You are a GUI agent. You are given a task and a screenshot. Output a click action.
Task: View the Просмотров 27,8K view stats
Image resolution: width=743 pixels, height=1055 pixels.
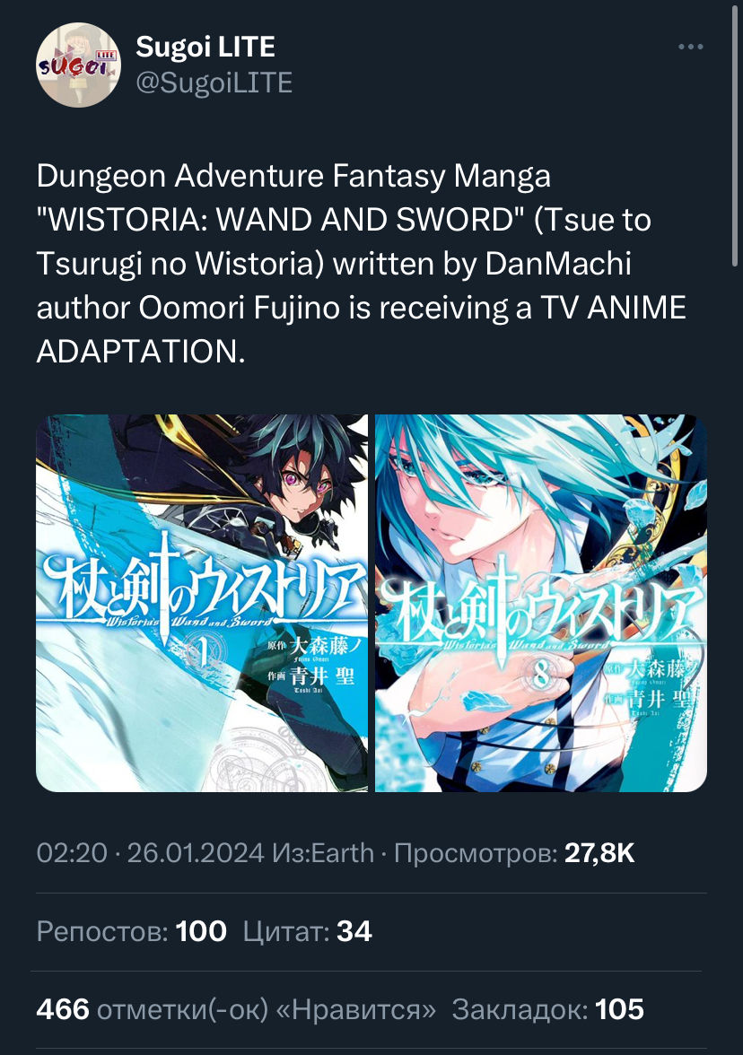(514, 853)
